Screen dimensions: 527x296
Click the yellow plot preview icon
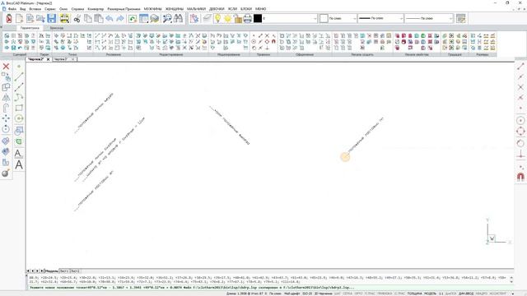click(64, 18)
